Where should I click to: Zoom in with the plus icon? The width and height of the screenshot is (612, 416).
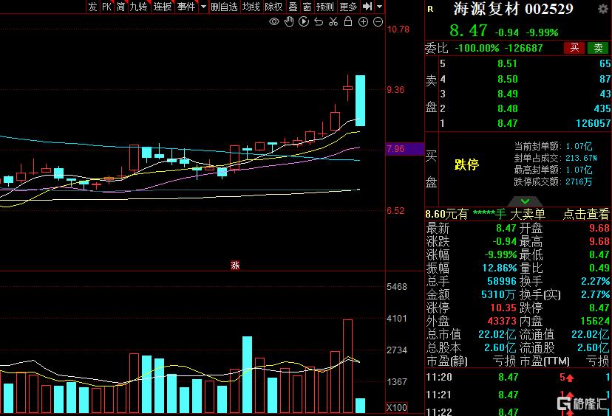pyautogui.click(x=363, y=22)
